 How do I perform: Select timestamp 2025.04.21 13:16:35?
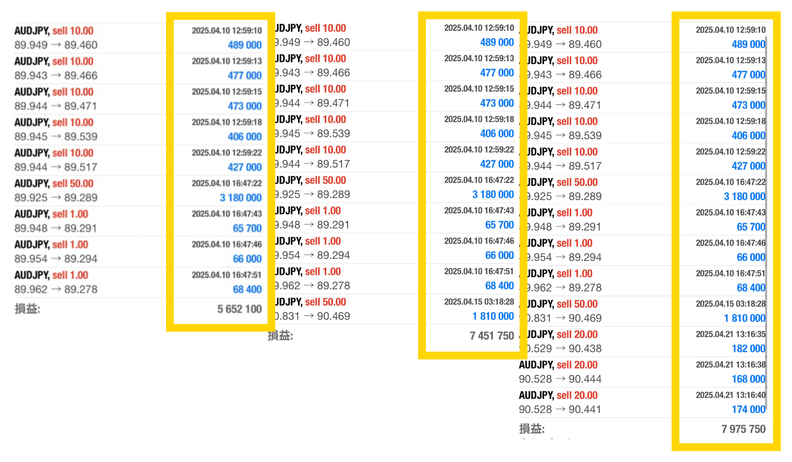click(731, 334)
